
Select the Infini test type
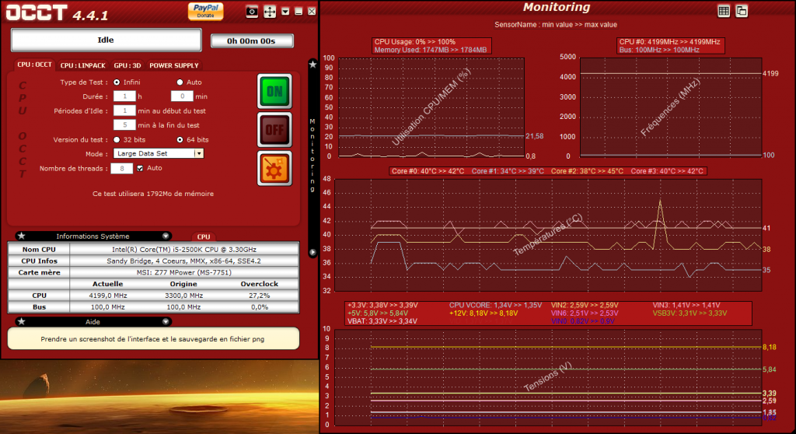coord(117,82)
